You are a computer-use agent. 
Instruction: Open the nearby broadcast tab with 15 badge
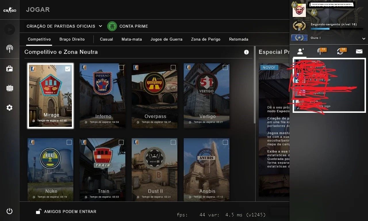pyautogui.click(x=321, y=51)
